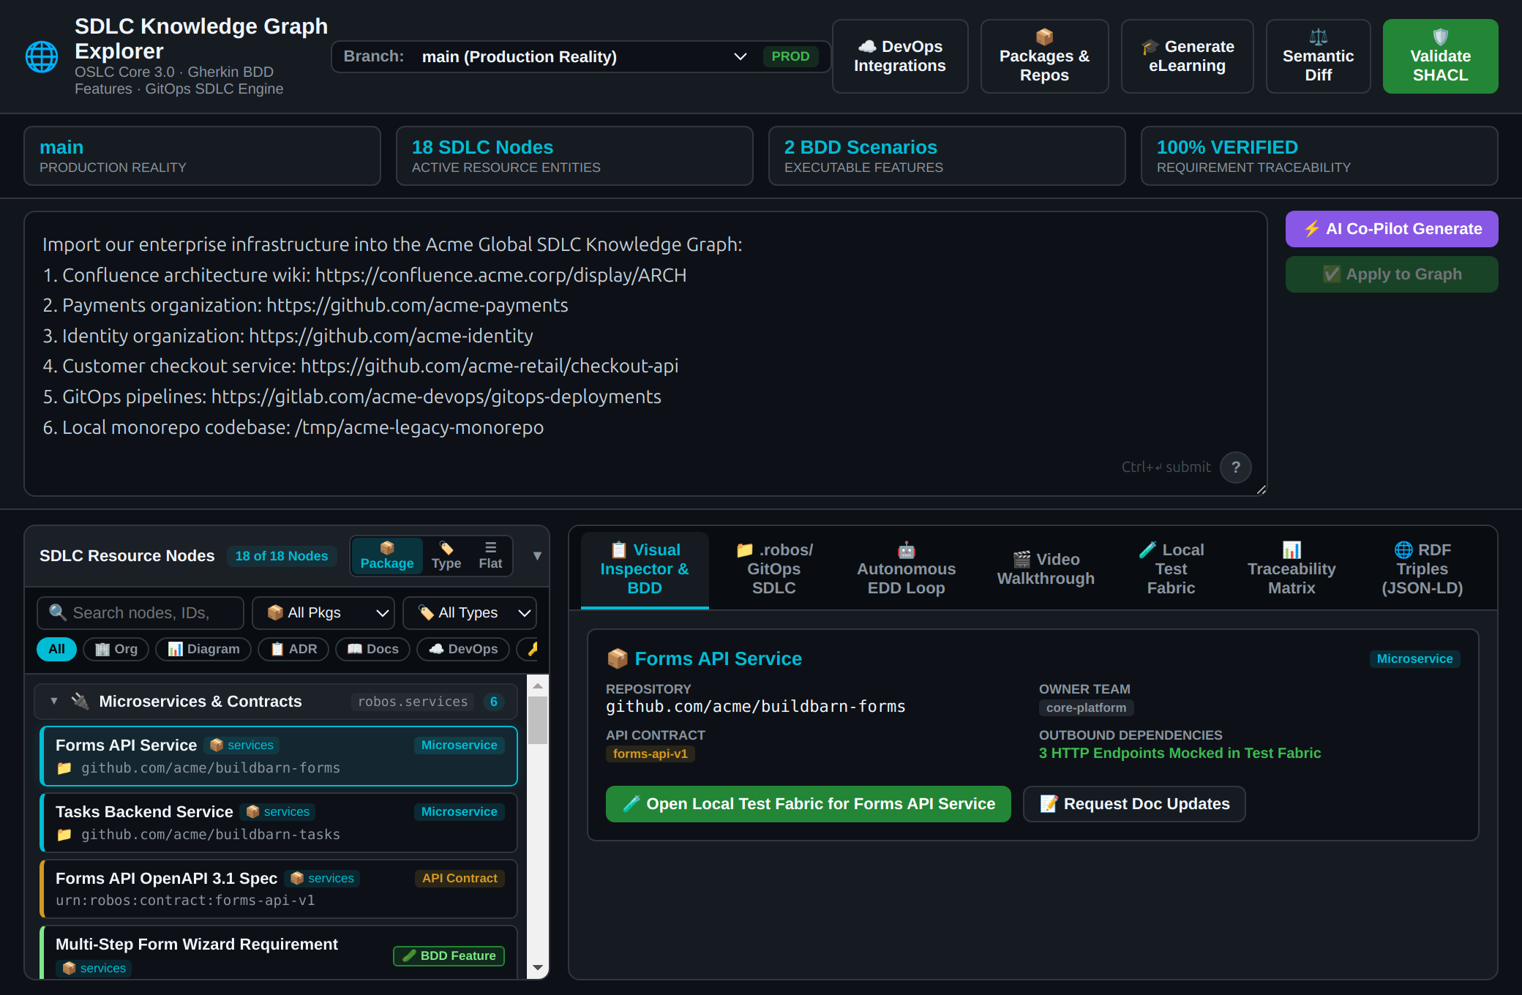1522x995 pixels.
Task: Open the Video Walkthrough tab
Action: (1046, 569)
